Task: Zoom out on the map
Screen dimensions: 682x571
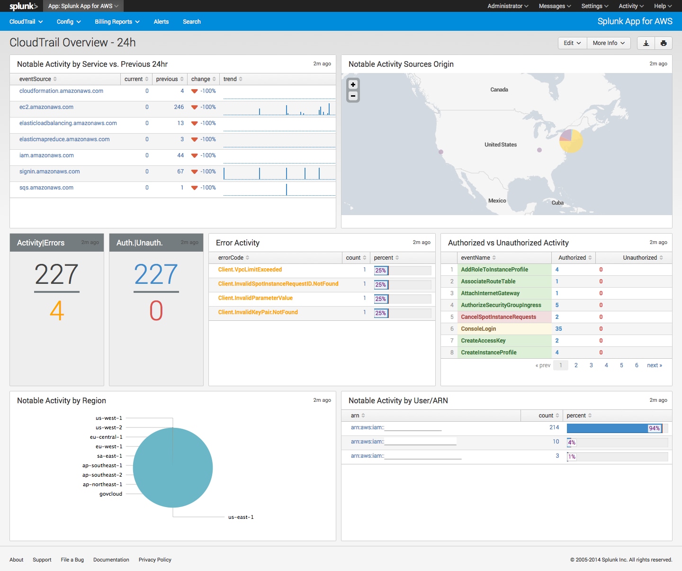Action: tap(353, 96)
